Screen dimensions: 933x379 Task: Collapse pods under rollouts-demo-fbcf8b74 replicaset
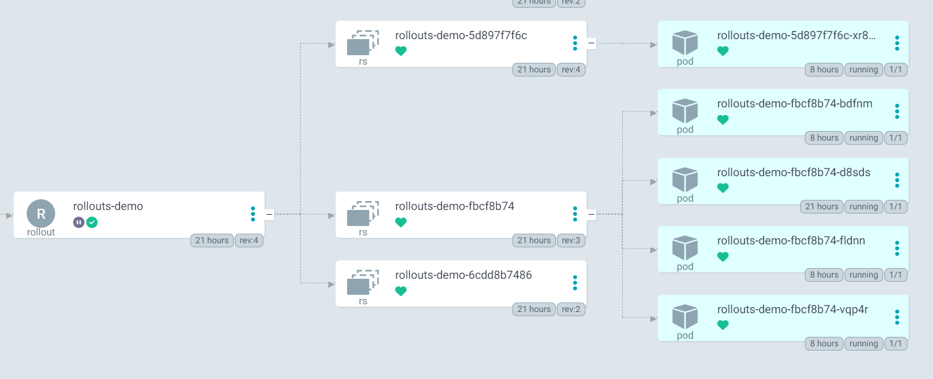click(591, 214)
